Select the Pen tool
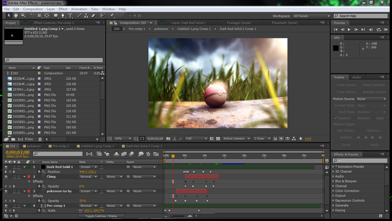Image resolution: width=392 pixels, height=221 pixels. tap(63, 16)
